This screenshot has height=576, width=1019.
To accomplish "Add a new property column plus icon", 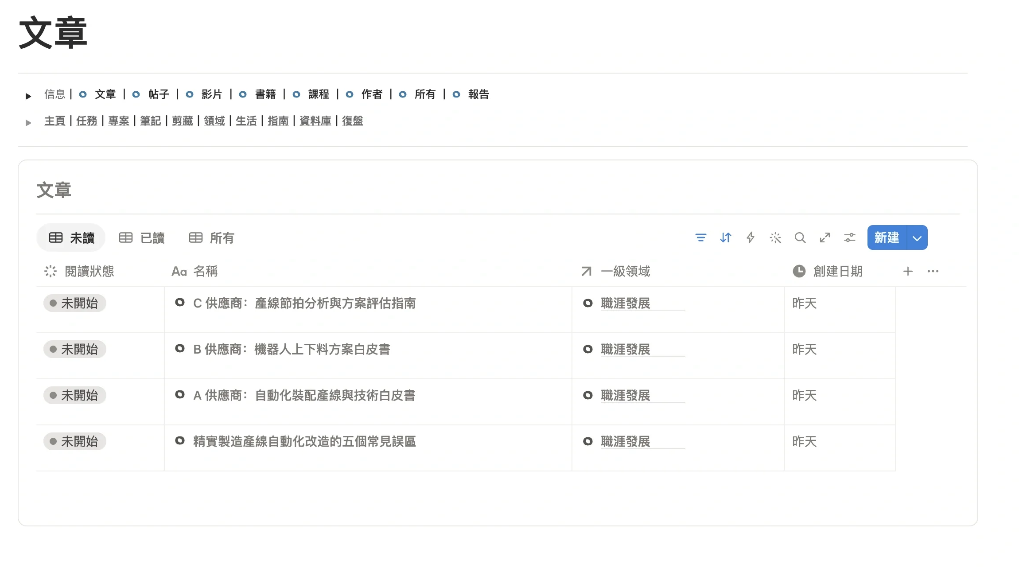I will click(x=908, y=271).
